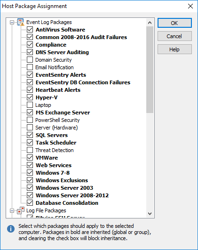Viewport: 198px width, 250px height.
Task: Uncheck the Heartbeat Alerts checkbox
Action: pyautogui.click(x=30, y=90)
